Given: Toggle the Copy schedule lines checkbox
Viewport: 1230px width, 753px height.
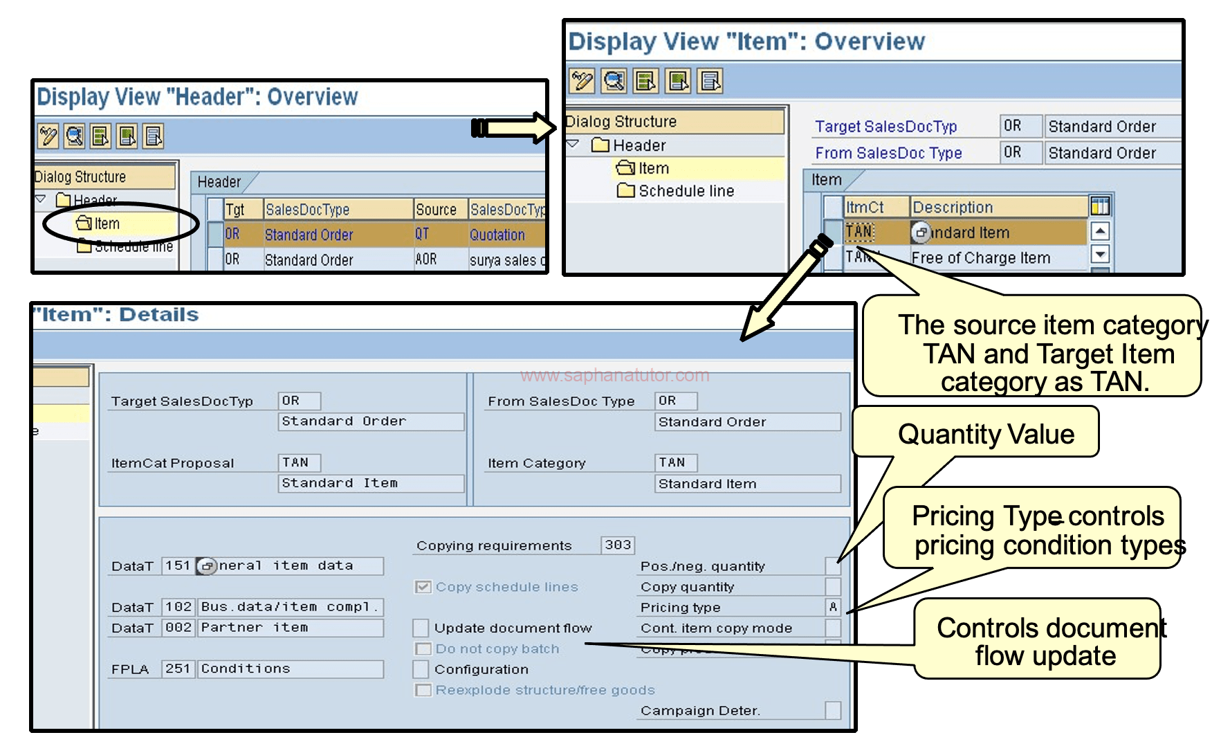Looking at the screenshot, I should pyautogui.click(x=423, y=587).
